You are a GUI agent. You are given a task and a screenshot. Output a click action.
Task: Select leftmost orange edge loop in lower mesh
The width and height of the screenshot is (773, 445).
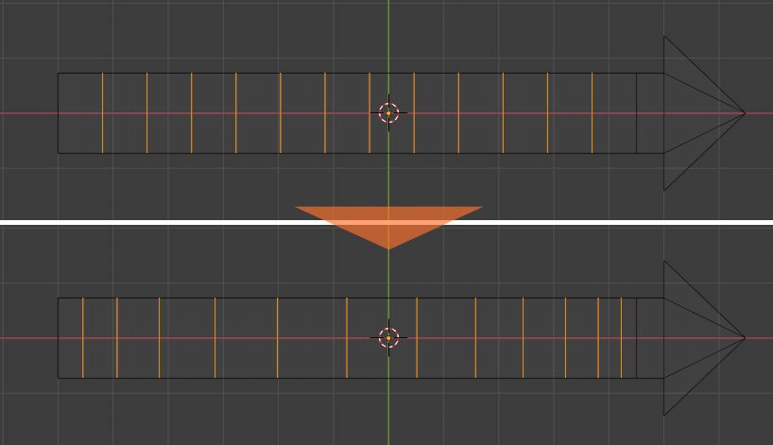click(x=83, y=338)
